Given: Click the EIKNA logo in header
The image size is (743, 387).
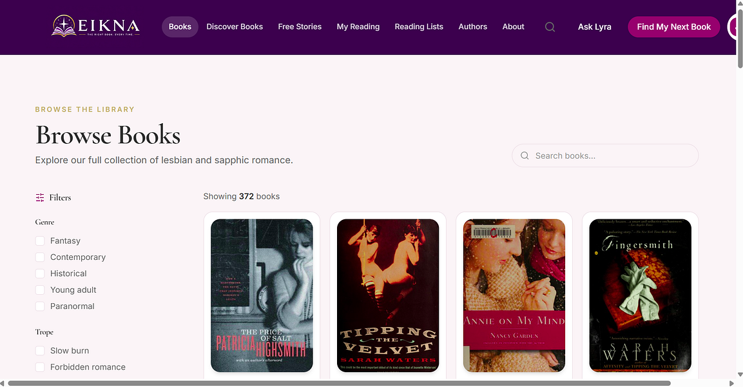Looking at the screenshot, I should [x=96, y=26].
